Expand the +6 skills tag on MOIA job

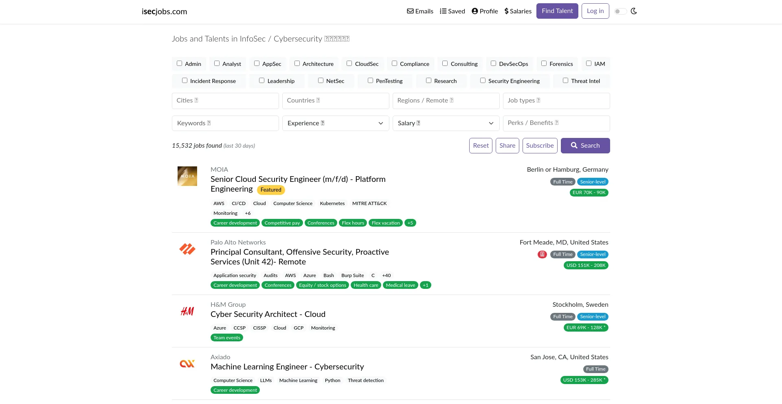pyautogui.click(x=248, y=213)
